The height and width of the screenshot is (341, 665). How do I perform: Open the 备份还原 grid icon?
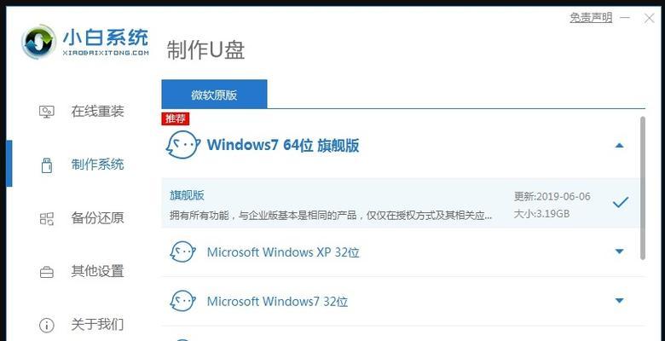point(47,218)
